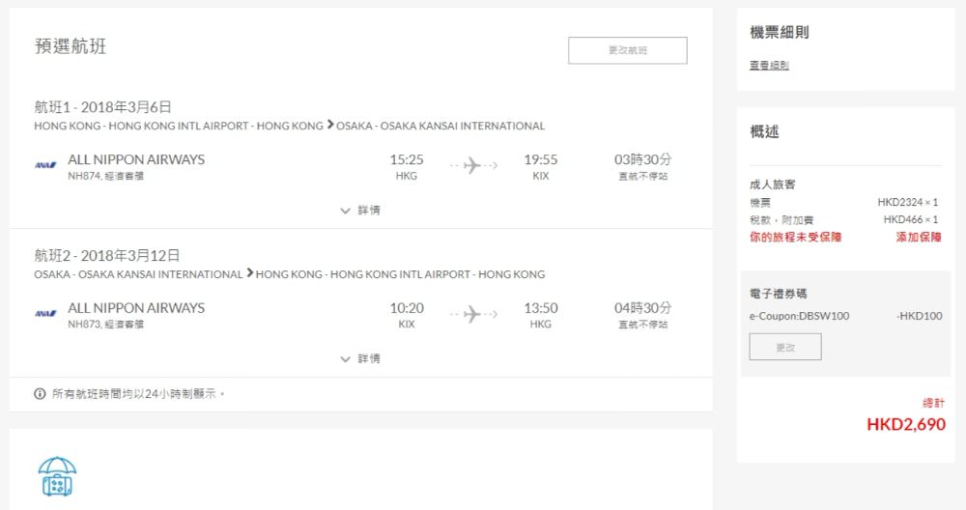
Task: Click the airplane icon on flight 1
Action: tap(472, 165)
